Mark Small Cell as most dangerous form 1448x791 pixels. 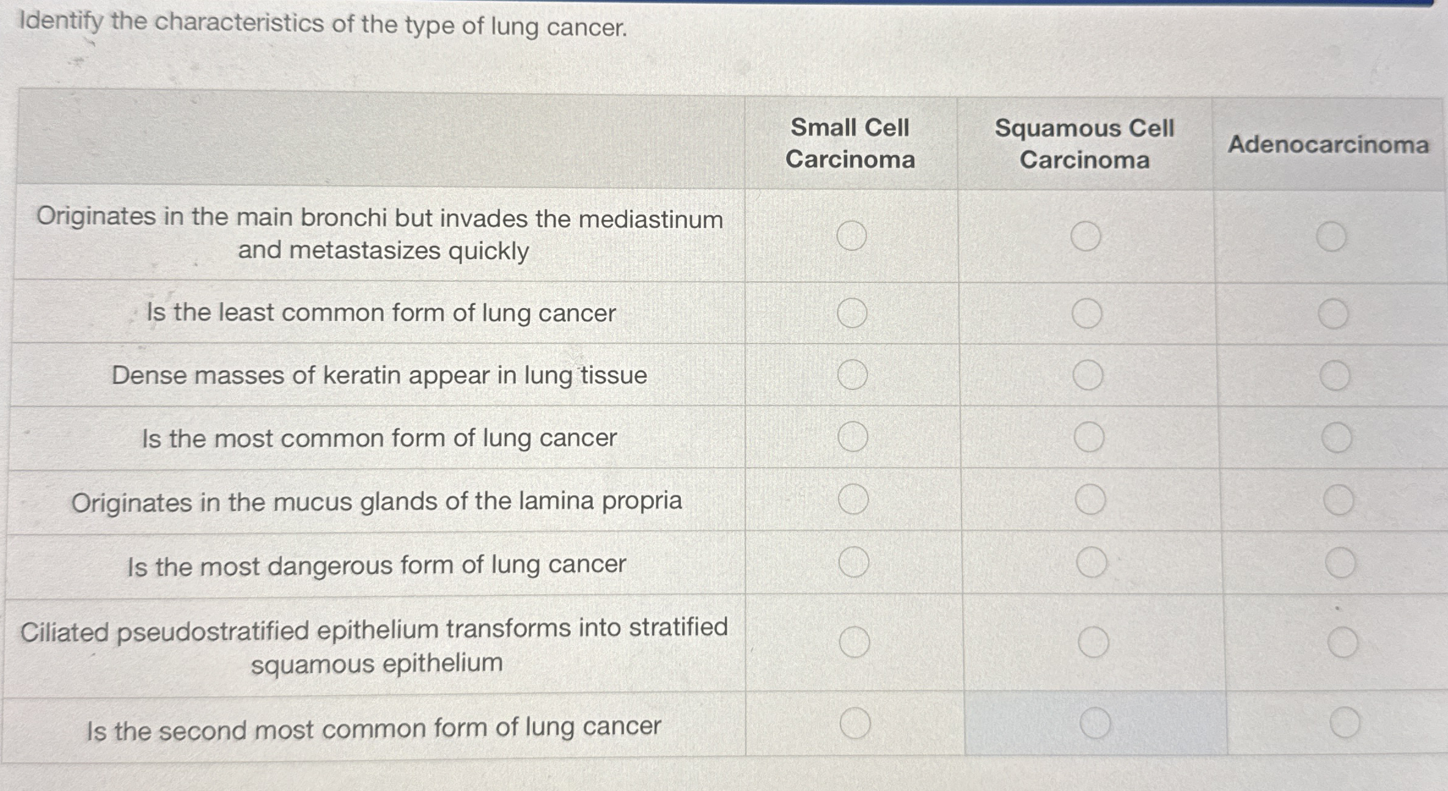coord(854,562)
